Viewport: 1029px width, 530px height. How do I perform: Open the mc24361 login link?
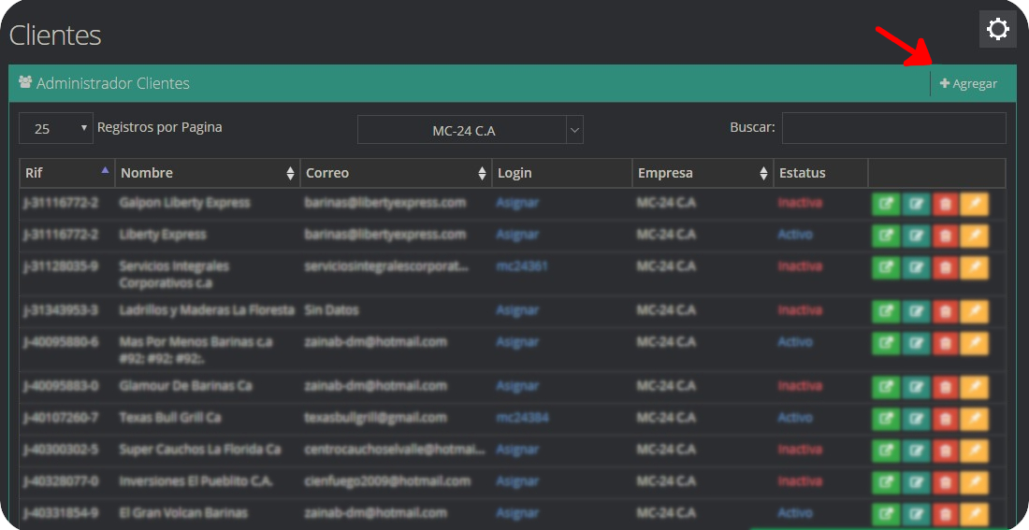click(522, 266)
